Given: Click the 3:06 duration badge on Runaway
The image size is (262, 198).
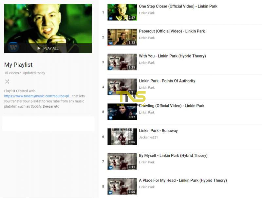Looking at the screenshot, I should [x=132, y=142].
